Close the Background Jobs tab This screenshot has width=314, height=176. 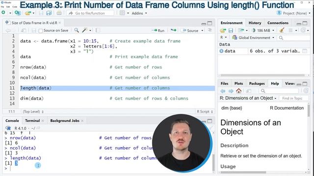tap(82, 121)
